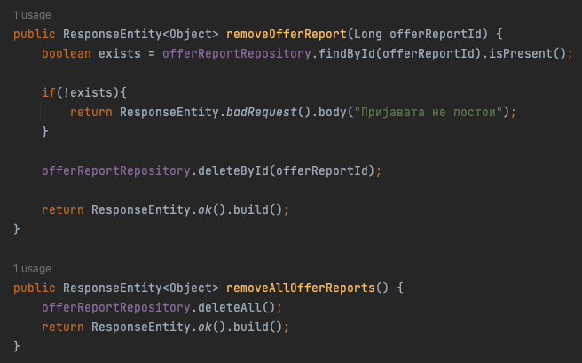Viewport: 582px width, 363px height.
Task: Click the exists variable in the boolean declaration
Action: click(x=112, y=53)
